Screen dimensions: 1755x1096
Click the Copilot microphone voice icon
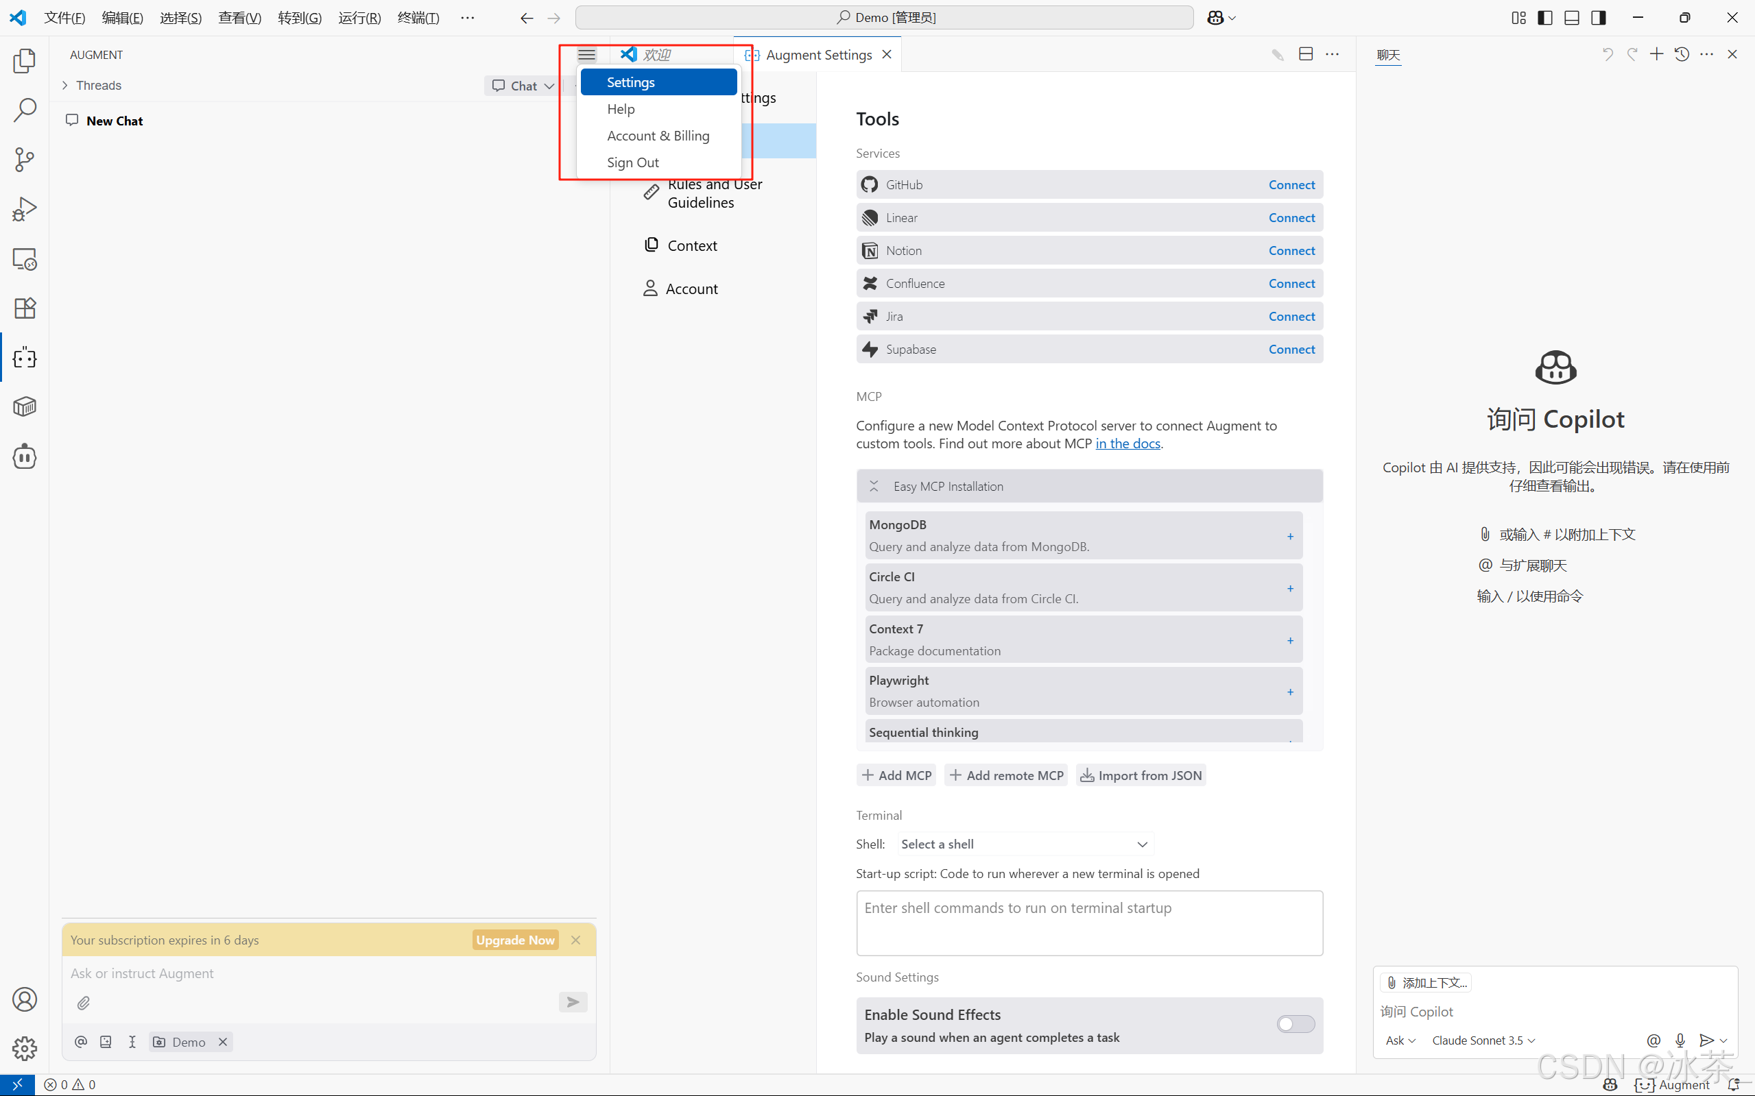(1680, 1040)
